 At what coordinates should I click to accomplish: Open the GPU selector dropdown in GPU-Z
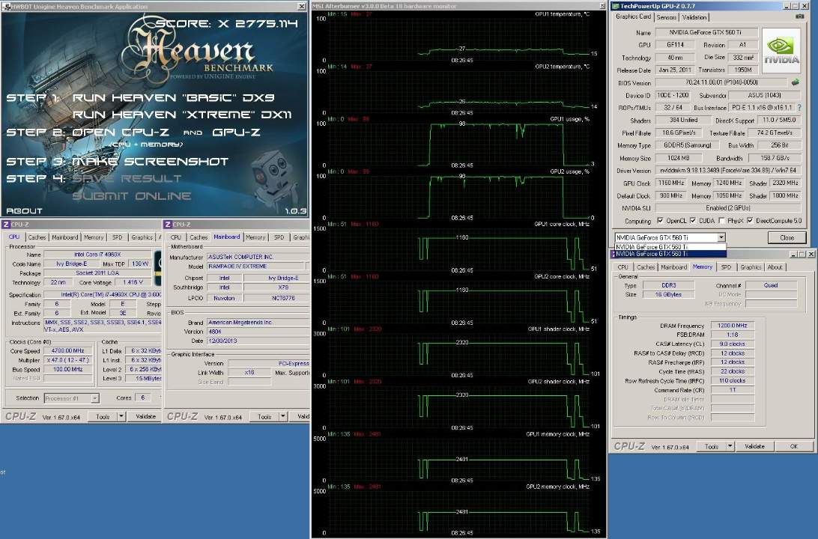click(721, 237)
